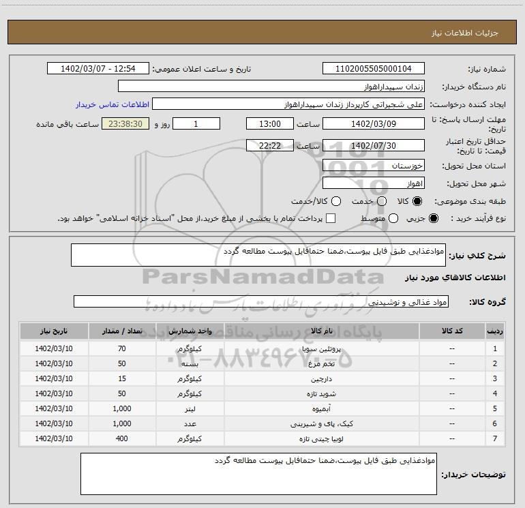
Task: Click quantity 1,000 in آبمیوه row
Action: point(122,408)
